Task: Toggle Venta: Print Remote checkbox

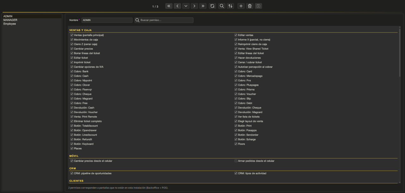Action: (x=72, y=117)
